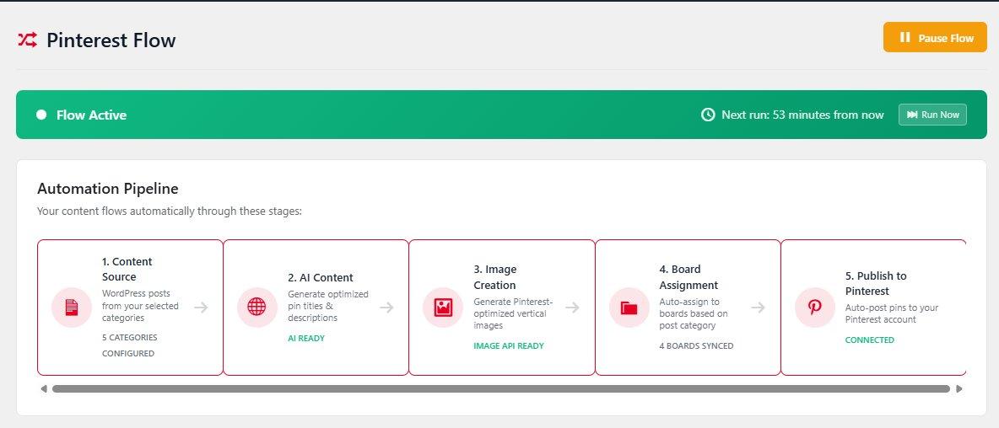Click the "Automation Pipeline" section title
The width and height of the screenshot is (999, 428).
click(x=108, y=189)
